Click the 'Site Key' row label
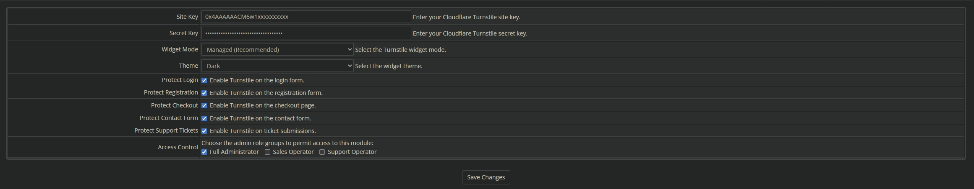974x189 pixels. click(187, 17)
